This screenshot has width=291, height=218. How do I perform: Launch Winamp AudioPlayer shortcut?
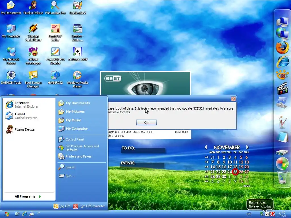[33, 33]
